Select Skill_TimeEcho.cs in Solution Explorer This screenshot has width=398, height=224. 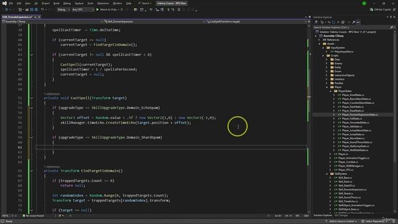[x=348, y=202]
